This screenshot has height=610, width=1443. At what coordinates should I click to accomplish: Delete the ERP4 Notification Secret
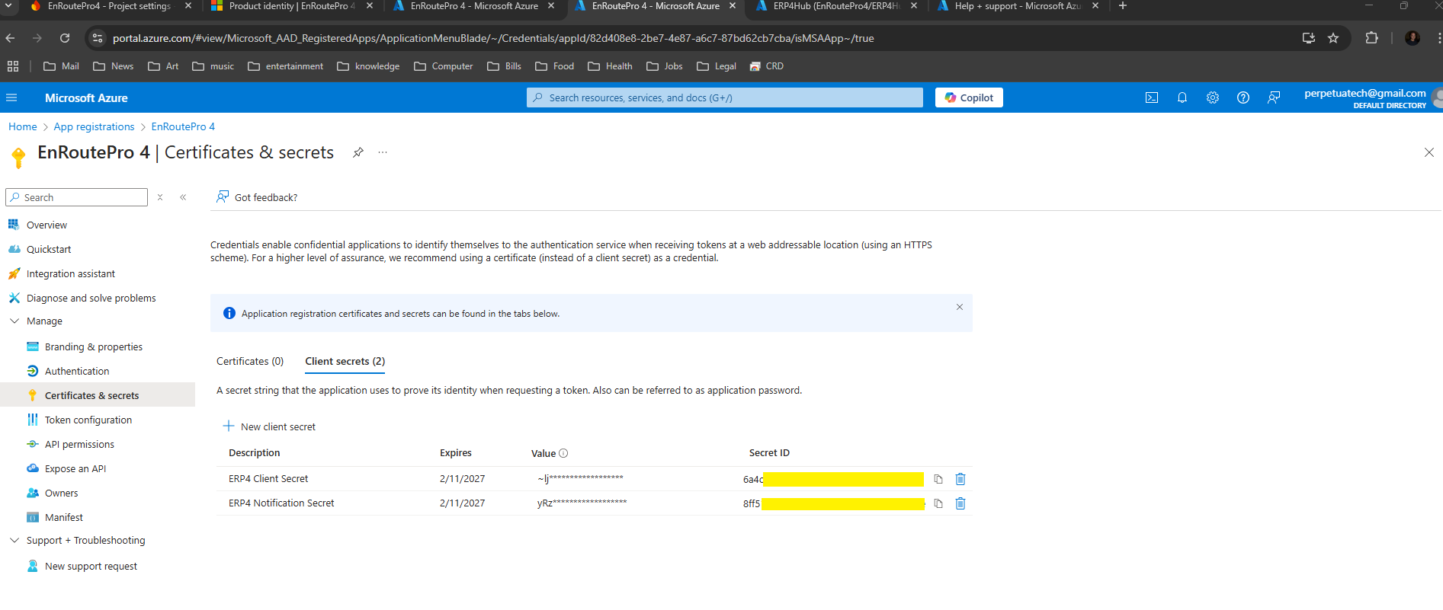tap(960, 503)
